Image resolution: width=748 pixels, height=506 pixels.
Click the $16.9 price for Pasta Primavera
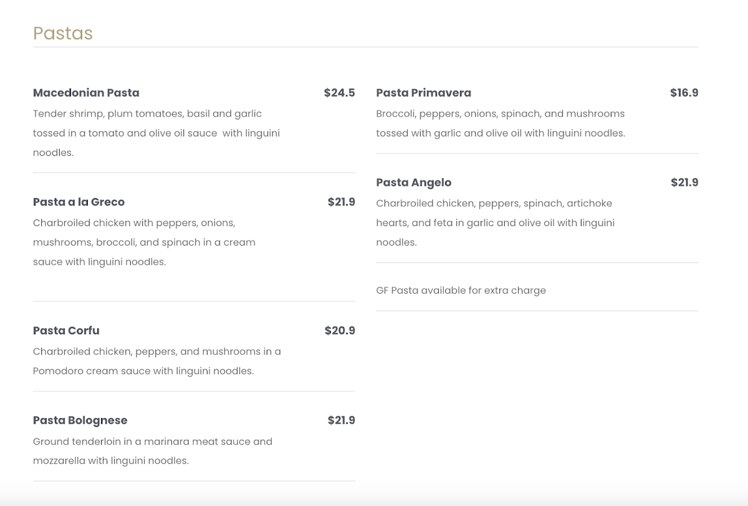click(684, 93)
